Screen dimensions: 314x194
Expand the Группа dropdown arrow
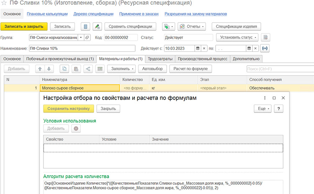pyautogui.click(x=81, y=37)
